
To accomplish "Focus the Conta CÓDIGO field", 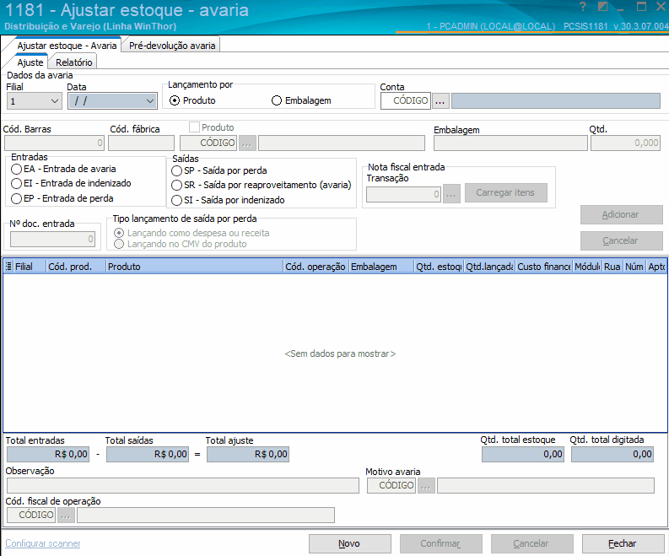I will (x=406, y=101).
